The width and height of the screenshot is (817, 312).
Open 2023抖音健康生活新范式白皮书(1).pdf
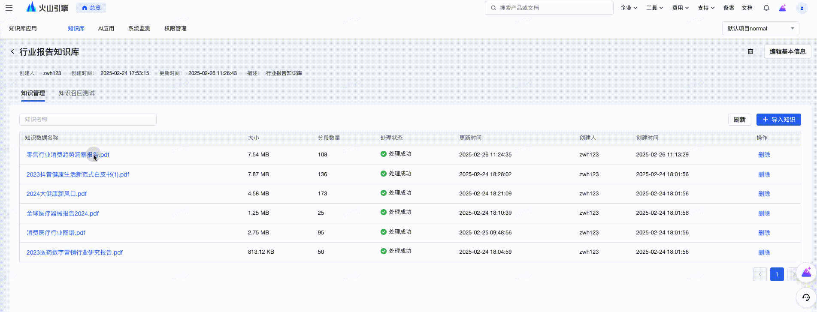point(78,174)
